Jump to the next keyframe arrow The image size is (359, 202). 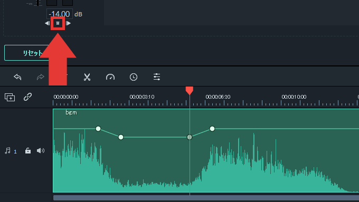(x=68, y=23)
